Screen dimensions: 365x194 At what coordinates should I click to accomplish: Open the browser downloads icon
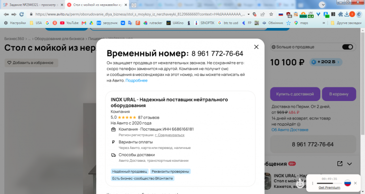pos(346,14)
